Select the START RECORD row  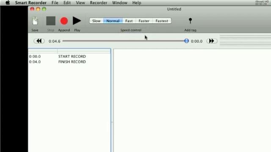point(69,56)
